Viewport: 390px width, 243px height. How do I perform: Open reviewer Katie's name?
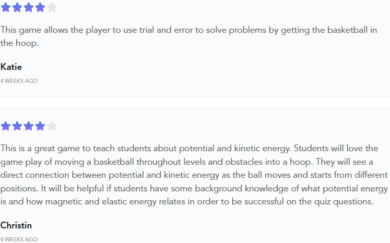pyautogui.click(x=11, y=67)
